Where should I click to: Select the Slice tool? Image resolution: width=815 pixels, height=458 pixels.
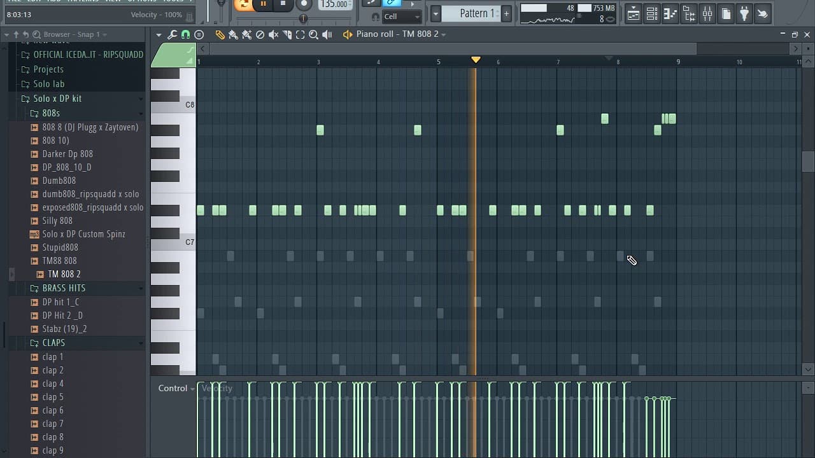tap(287, 34)
